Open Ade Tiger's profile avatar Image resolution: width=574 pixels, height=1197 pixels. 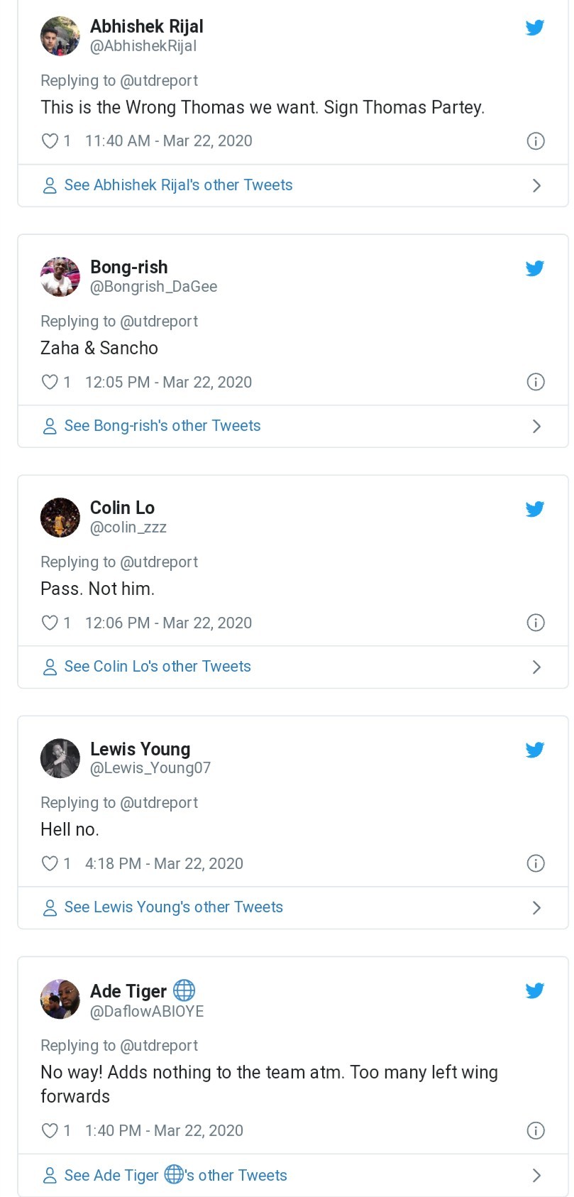click(60, 999)
